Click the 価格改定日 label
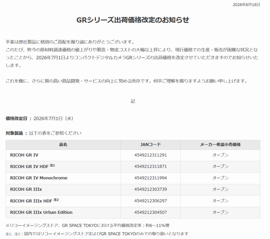The image size is (270, 239). point(16,119)
